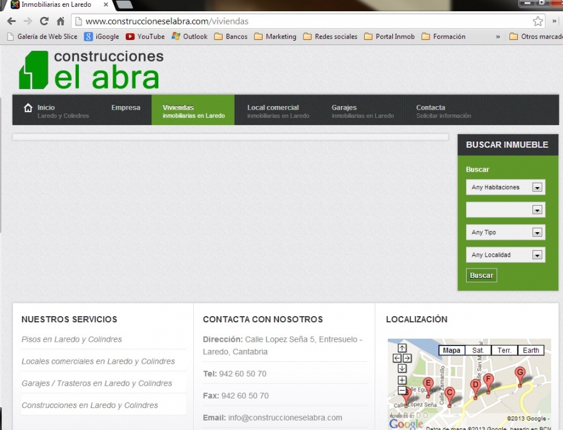The height and width of the screenshot is (430, 563).
Task: Switch the map to Sat. view
Action: point(478,351)
